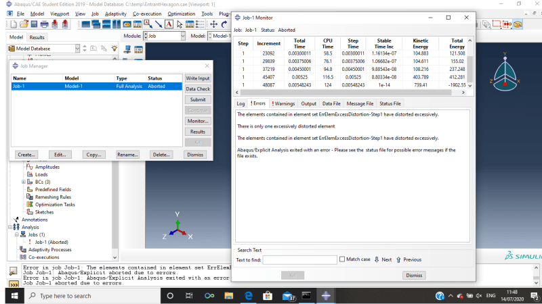Switch to the Results tab
Image resolution: width=542 pixels, height=304 pixels.
pos(37,37)
